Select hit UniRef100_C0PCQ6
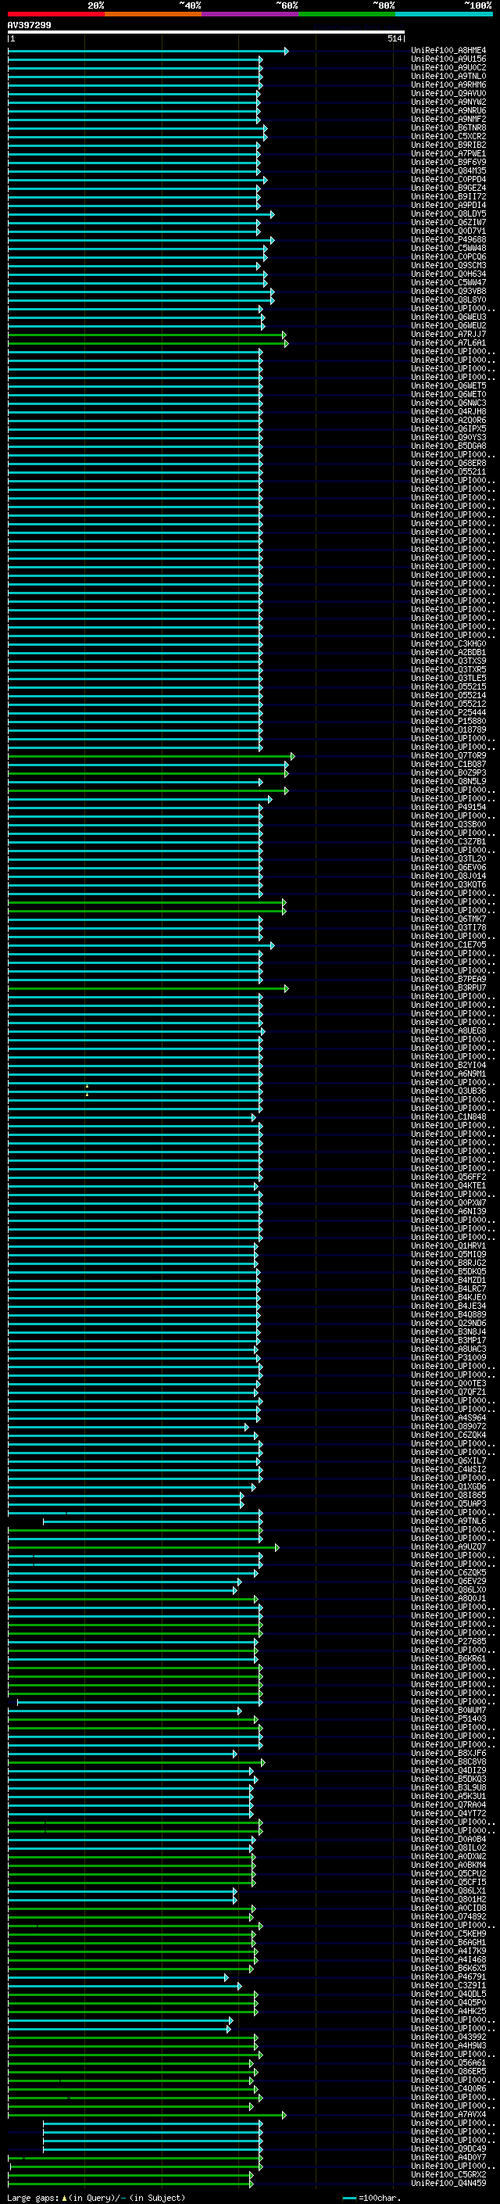This screenshot has height=2204, width=500. pyautogui.click(x=448, y=256)
